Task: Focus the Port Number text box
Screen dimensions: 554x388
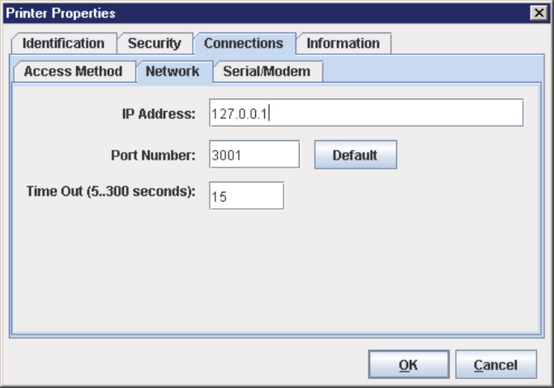Action: 254,155
